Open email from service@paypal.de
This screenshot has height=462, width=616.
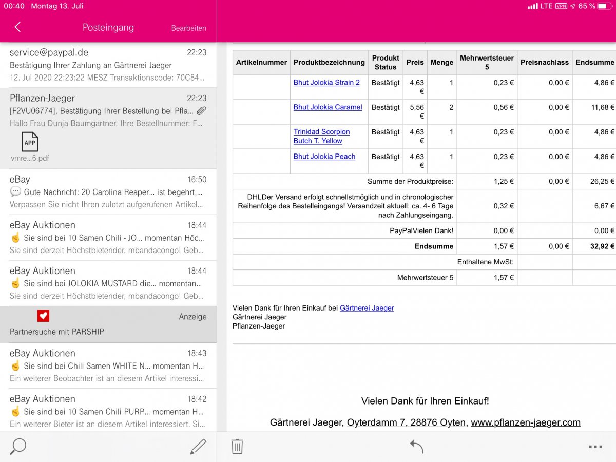click(x=108, y=65)
